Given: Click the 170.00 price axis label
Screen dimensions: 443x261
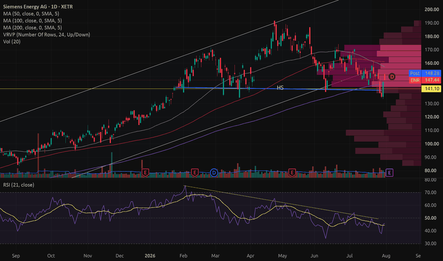Looking at the screenshot, I should point(432,50).
